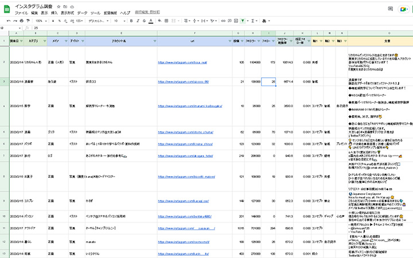Click the undo arrow in toolbar
Screen dimensions: 413x258
(x=8, y=21)
